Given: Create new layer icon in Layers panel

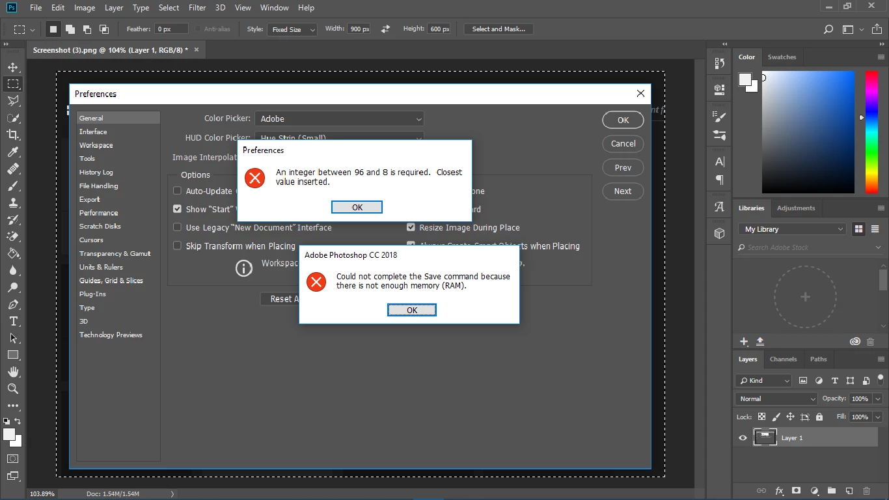Looking at the screenshot, I should [849, 490].
